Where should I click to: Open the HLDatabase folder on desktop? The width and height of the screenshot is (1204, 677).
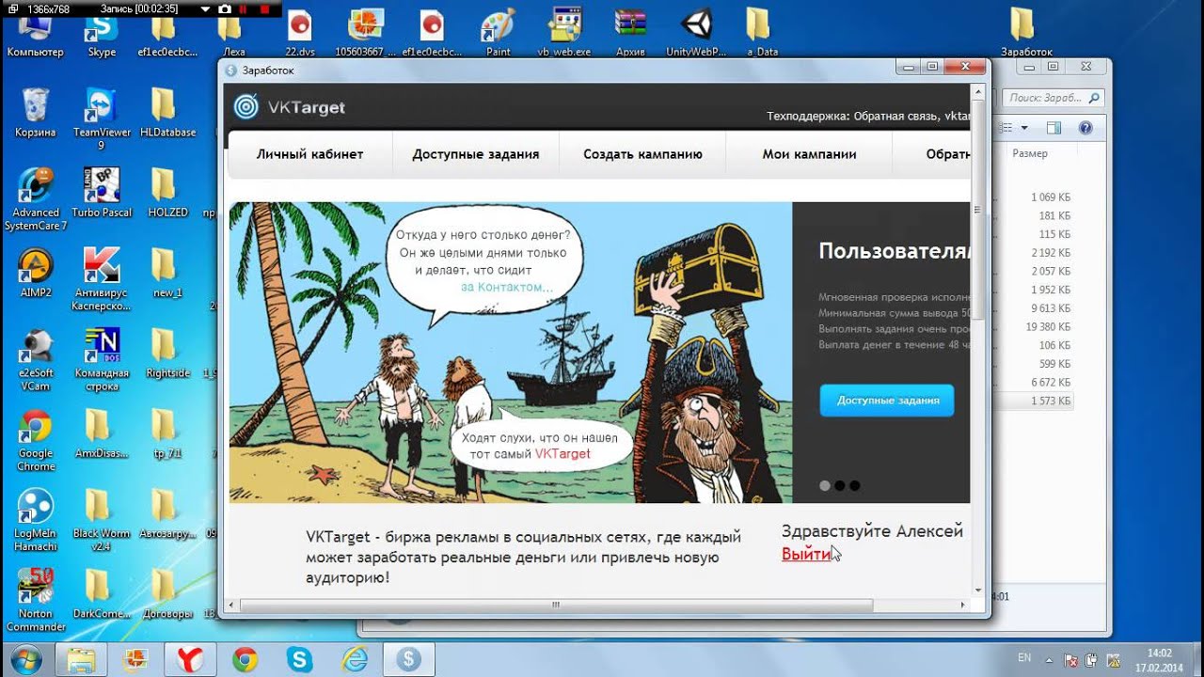click(x=167, y=113)
